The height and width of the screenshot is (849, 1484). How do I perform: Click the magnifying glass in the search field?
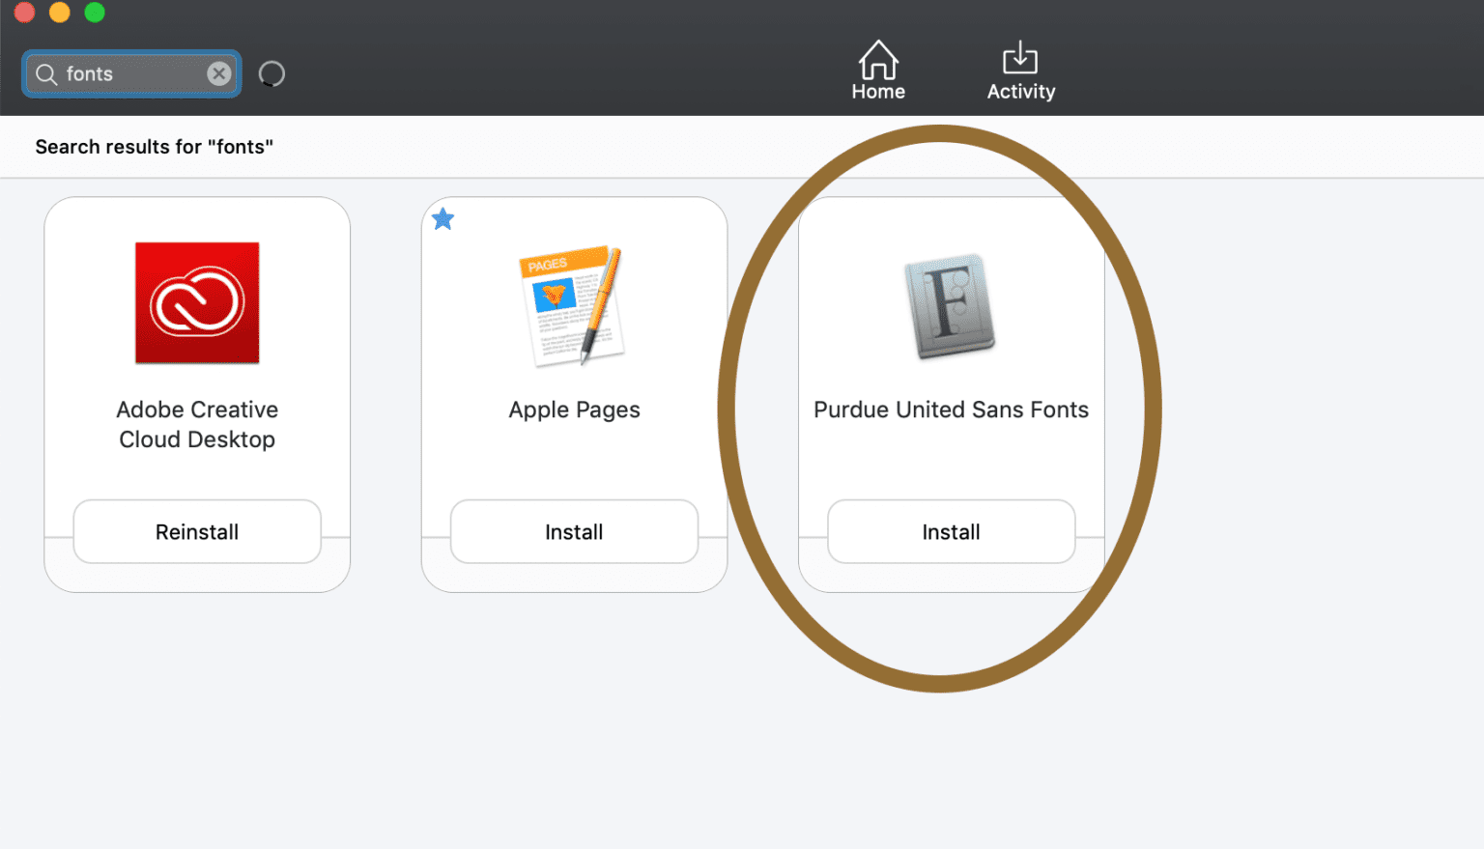45,73
